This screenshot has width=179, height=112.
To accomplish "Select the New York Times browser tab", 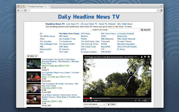I will tap(38, 7).
